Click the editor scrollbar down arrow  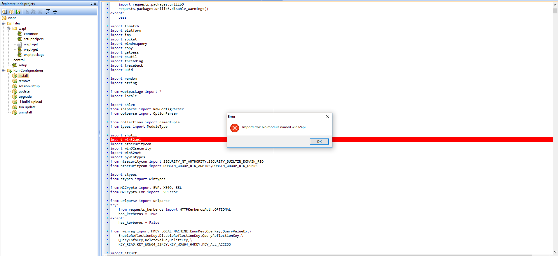point(555,252)
